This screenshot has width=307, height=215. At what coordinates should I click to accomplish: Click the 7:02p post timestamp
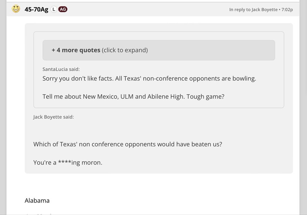pyautogui.click(x=287, y=9)
